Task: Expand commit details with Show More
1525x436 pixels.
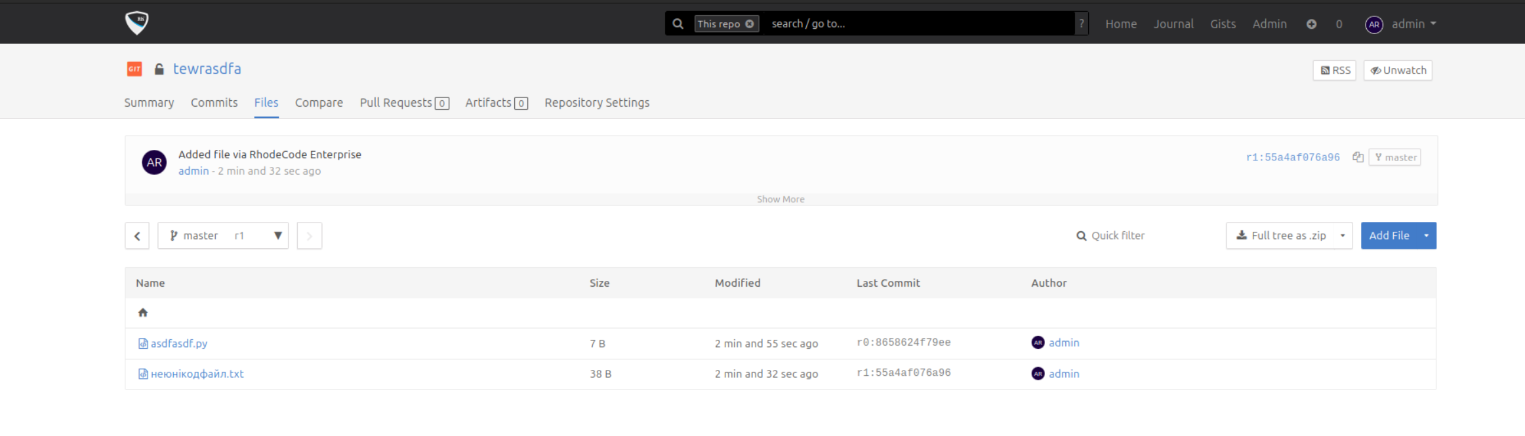Action: tap(781, 199)
